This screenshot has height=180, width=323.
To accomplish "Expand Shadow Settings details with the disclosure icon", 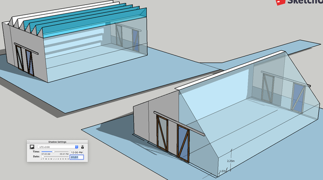I will (x=83, y=147).
